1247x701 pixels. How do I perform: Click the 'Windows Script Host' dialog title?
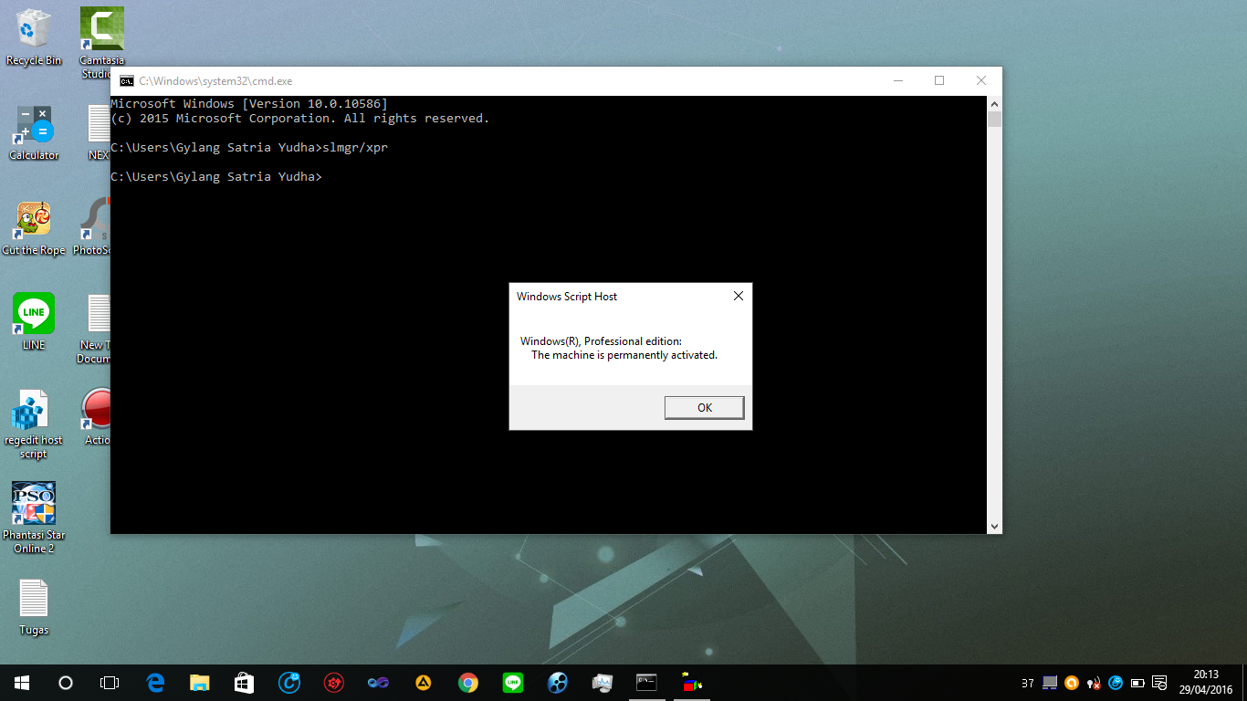[x=567, y=297]
